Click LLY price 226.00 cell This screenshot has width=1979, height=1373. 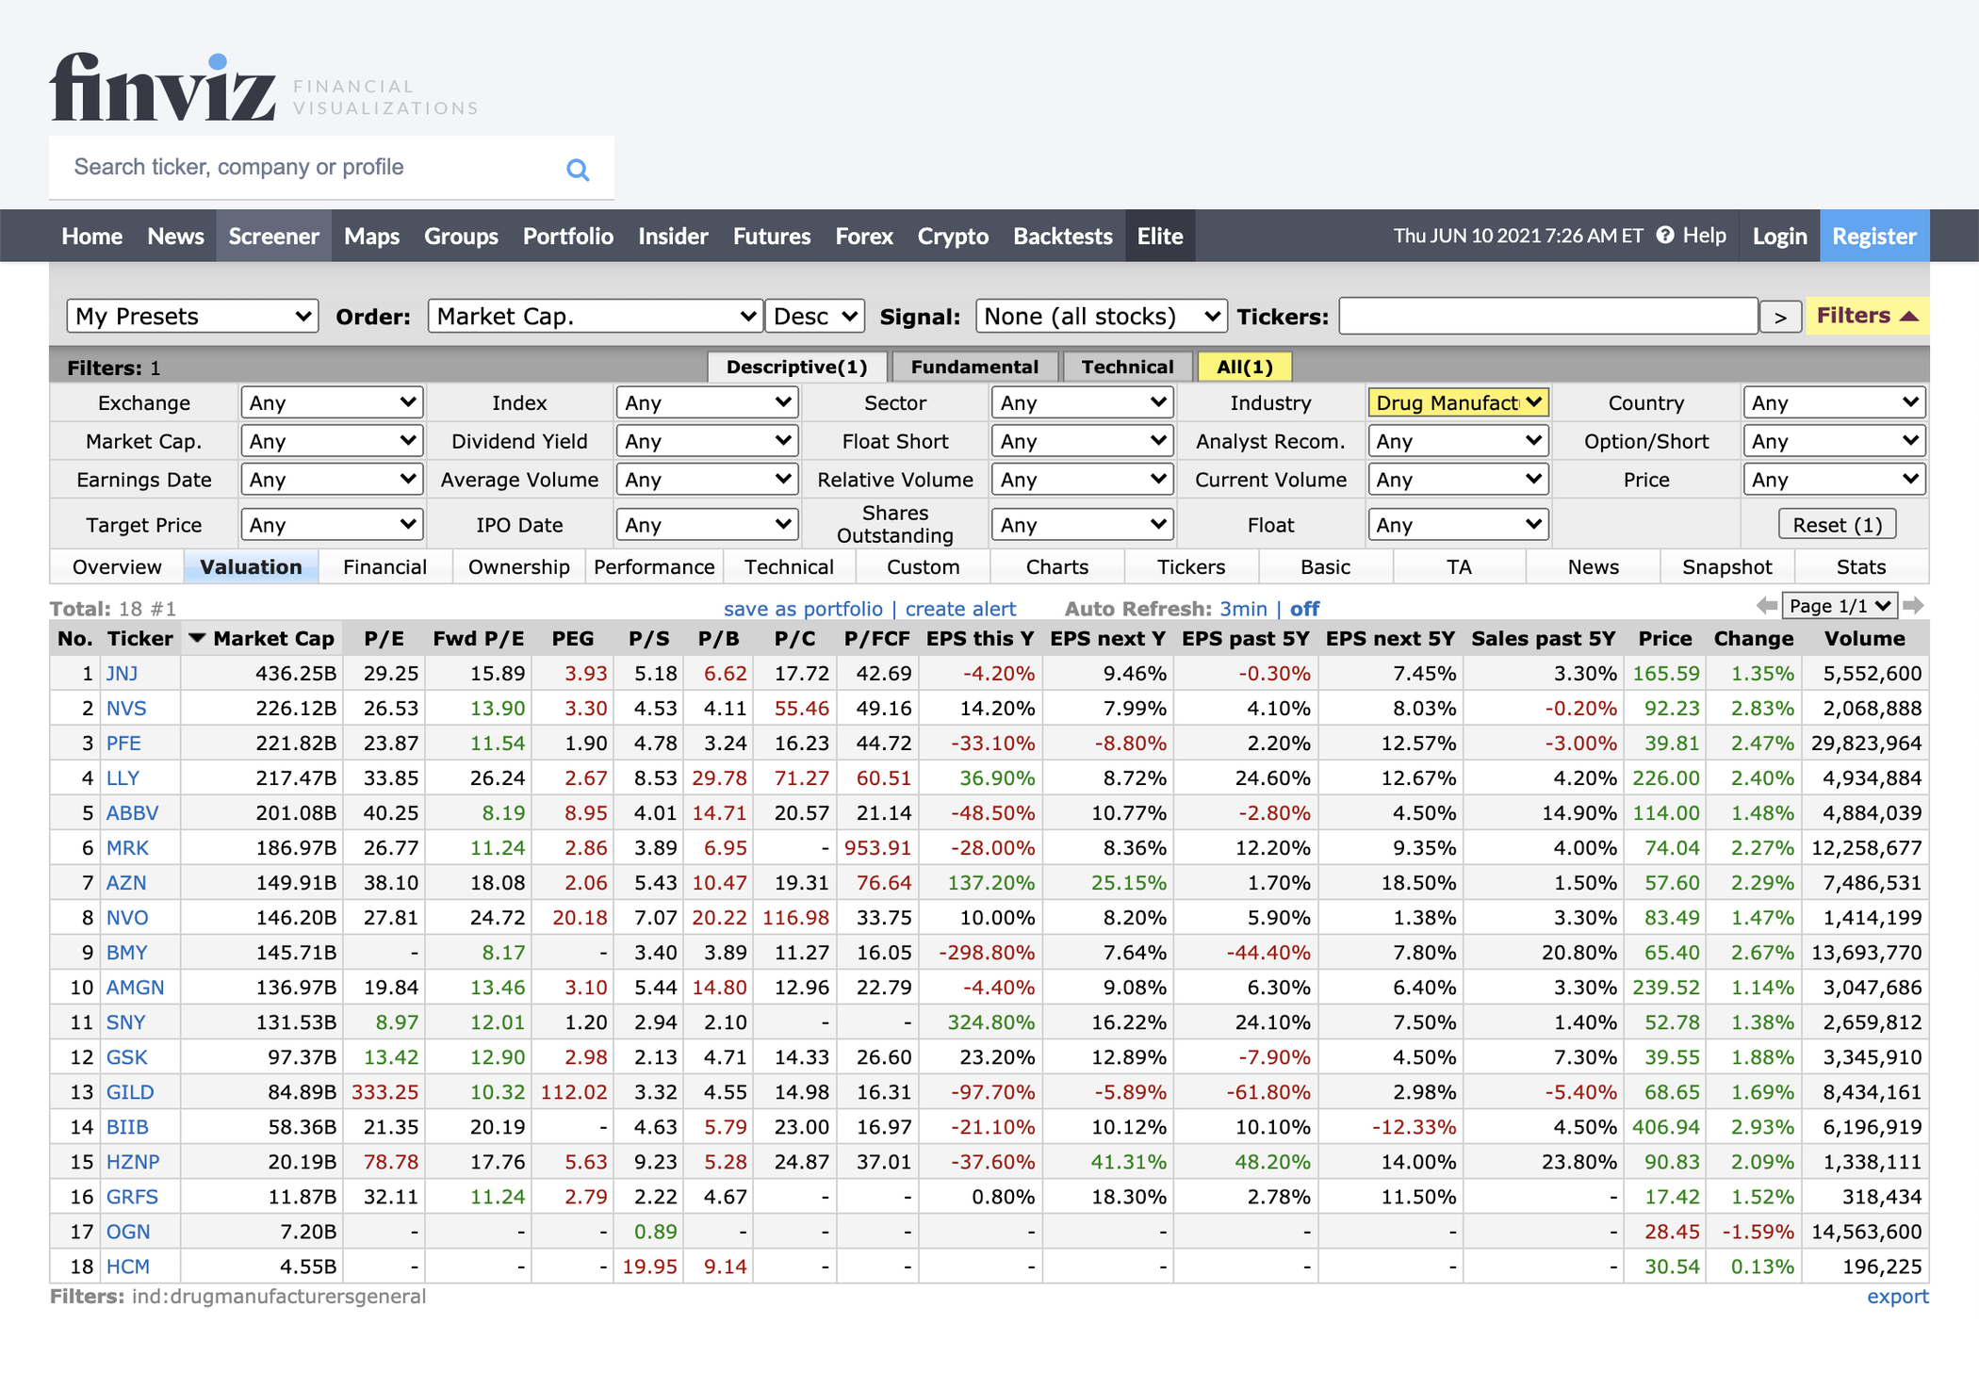[1665, 777]
